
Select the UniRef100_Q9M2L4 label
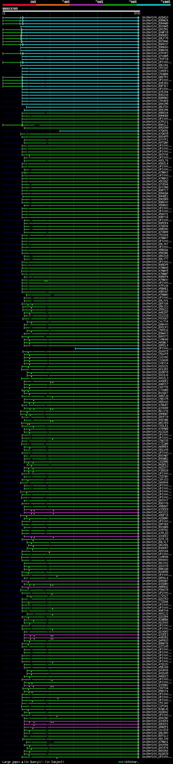155,346
